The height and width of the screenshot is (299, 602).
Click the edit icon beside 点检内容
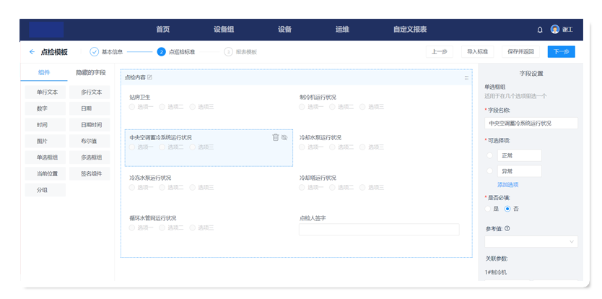click(x=150, y=77)
